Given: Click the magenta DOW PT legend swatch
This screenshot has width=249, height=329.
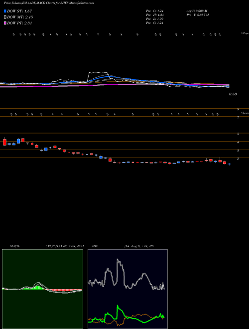Looking at the screenshot, I should [x=5, y=23].
